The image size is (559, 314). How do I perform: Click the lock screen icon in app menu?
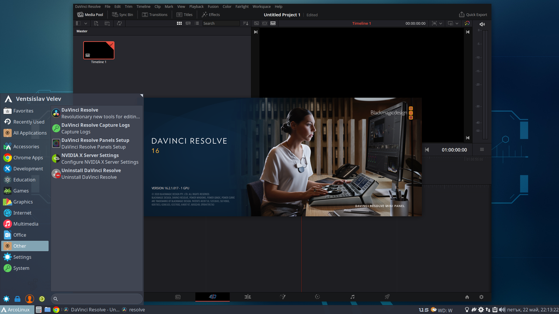[x=17, y=299]
